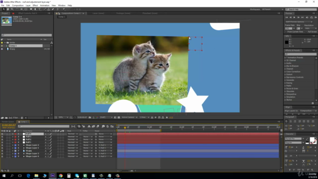Image resolution: width=318 pixels, height=179 pixels.
Task: Toggle visibility of the 02.jpg layer
Action: point(2,151)
